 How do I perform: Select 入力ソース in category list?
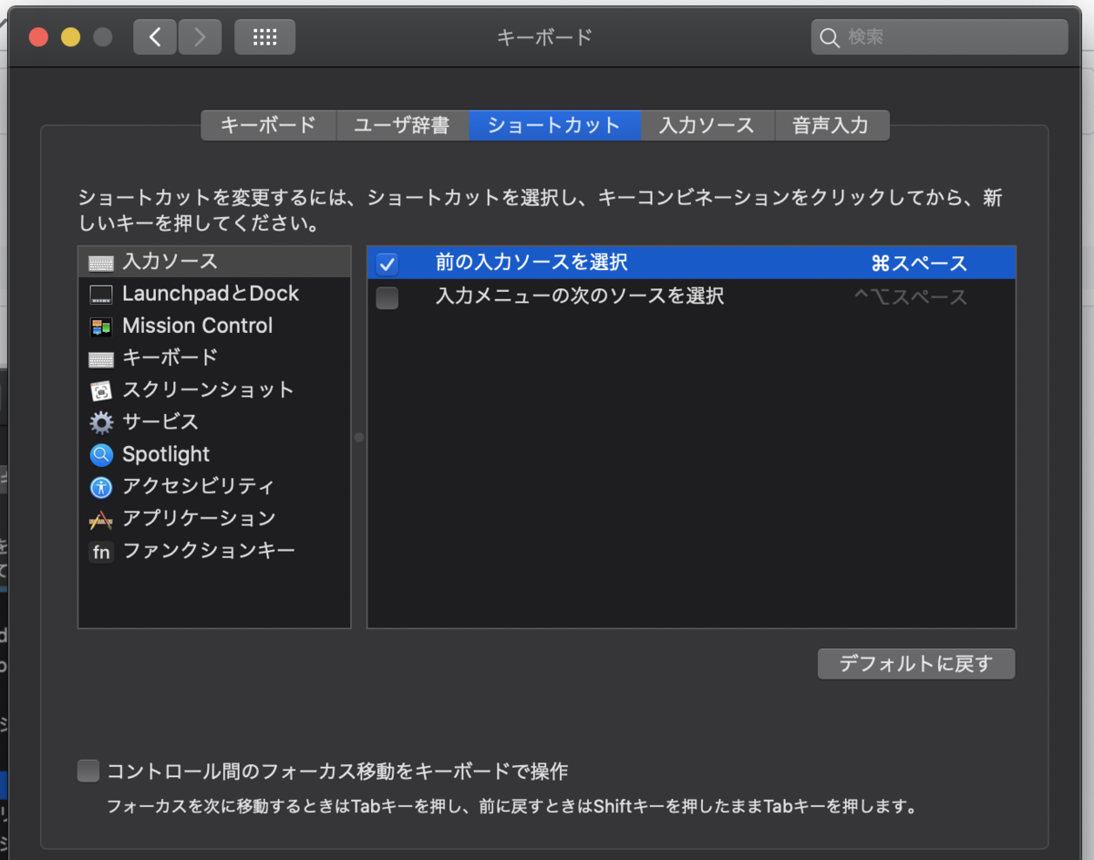(214, 262)
